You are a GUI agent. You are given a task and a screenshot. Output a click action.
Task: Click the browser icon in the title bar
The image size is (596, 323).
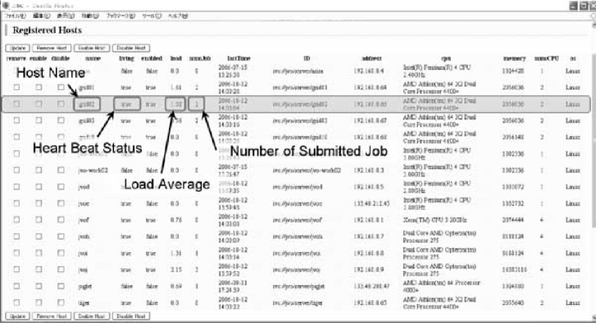5,6
